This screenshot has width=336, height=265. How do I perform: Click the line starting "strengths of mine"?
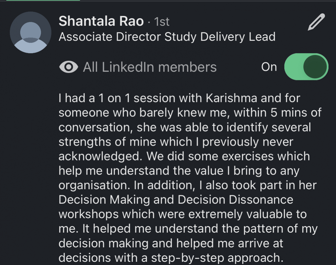[x=176, y=142]
